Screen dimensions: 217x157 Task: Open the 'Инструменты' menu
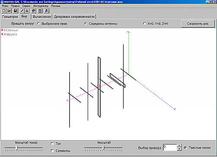click(41, 6)
